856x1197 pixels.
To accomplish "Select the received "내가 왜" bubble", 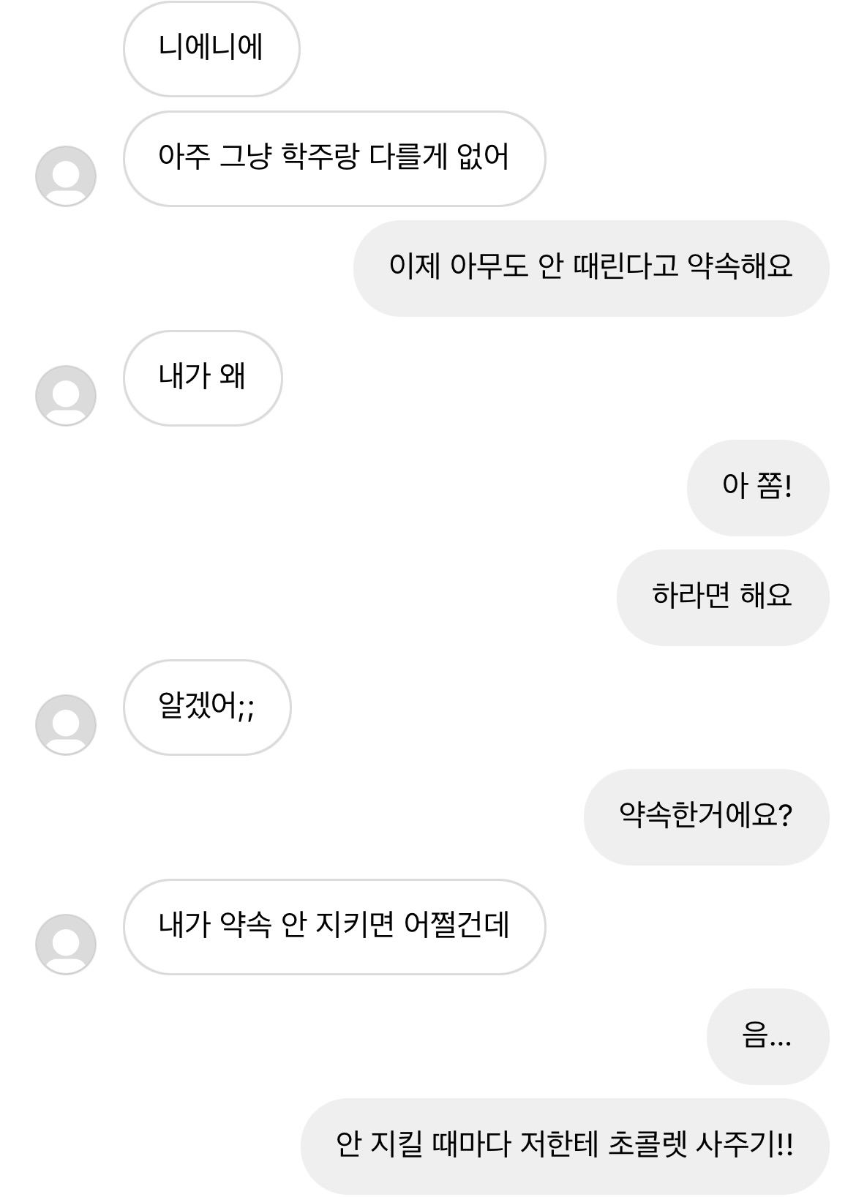I will (x=203, y=378).
